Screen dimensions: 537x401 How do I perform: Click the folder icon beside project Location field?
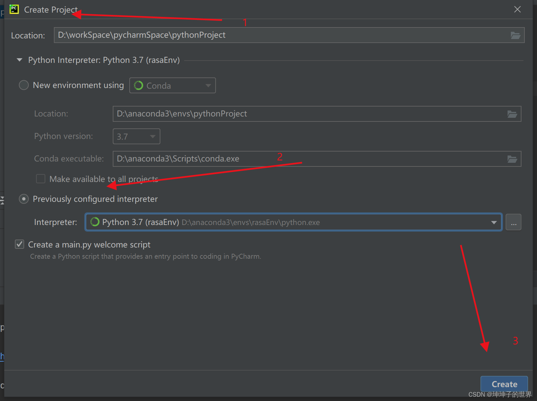[x=516, y=35]
